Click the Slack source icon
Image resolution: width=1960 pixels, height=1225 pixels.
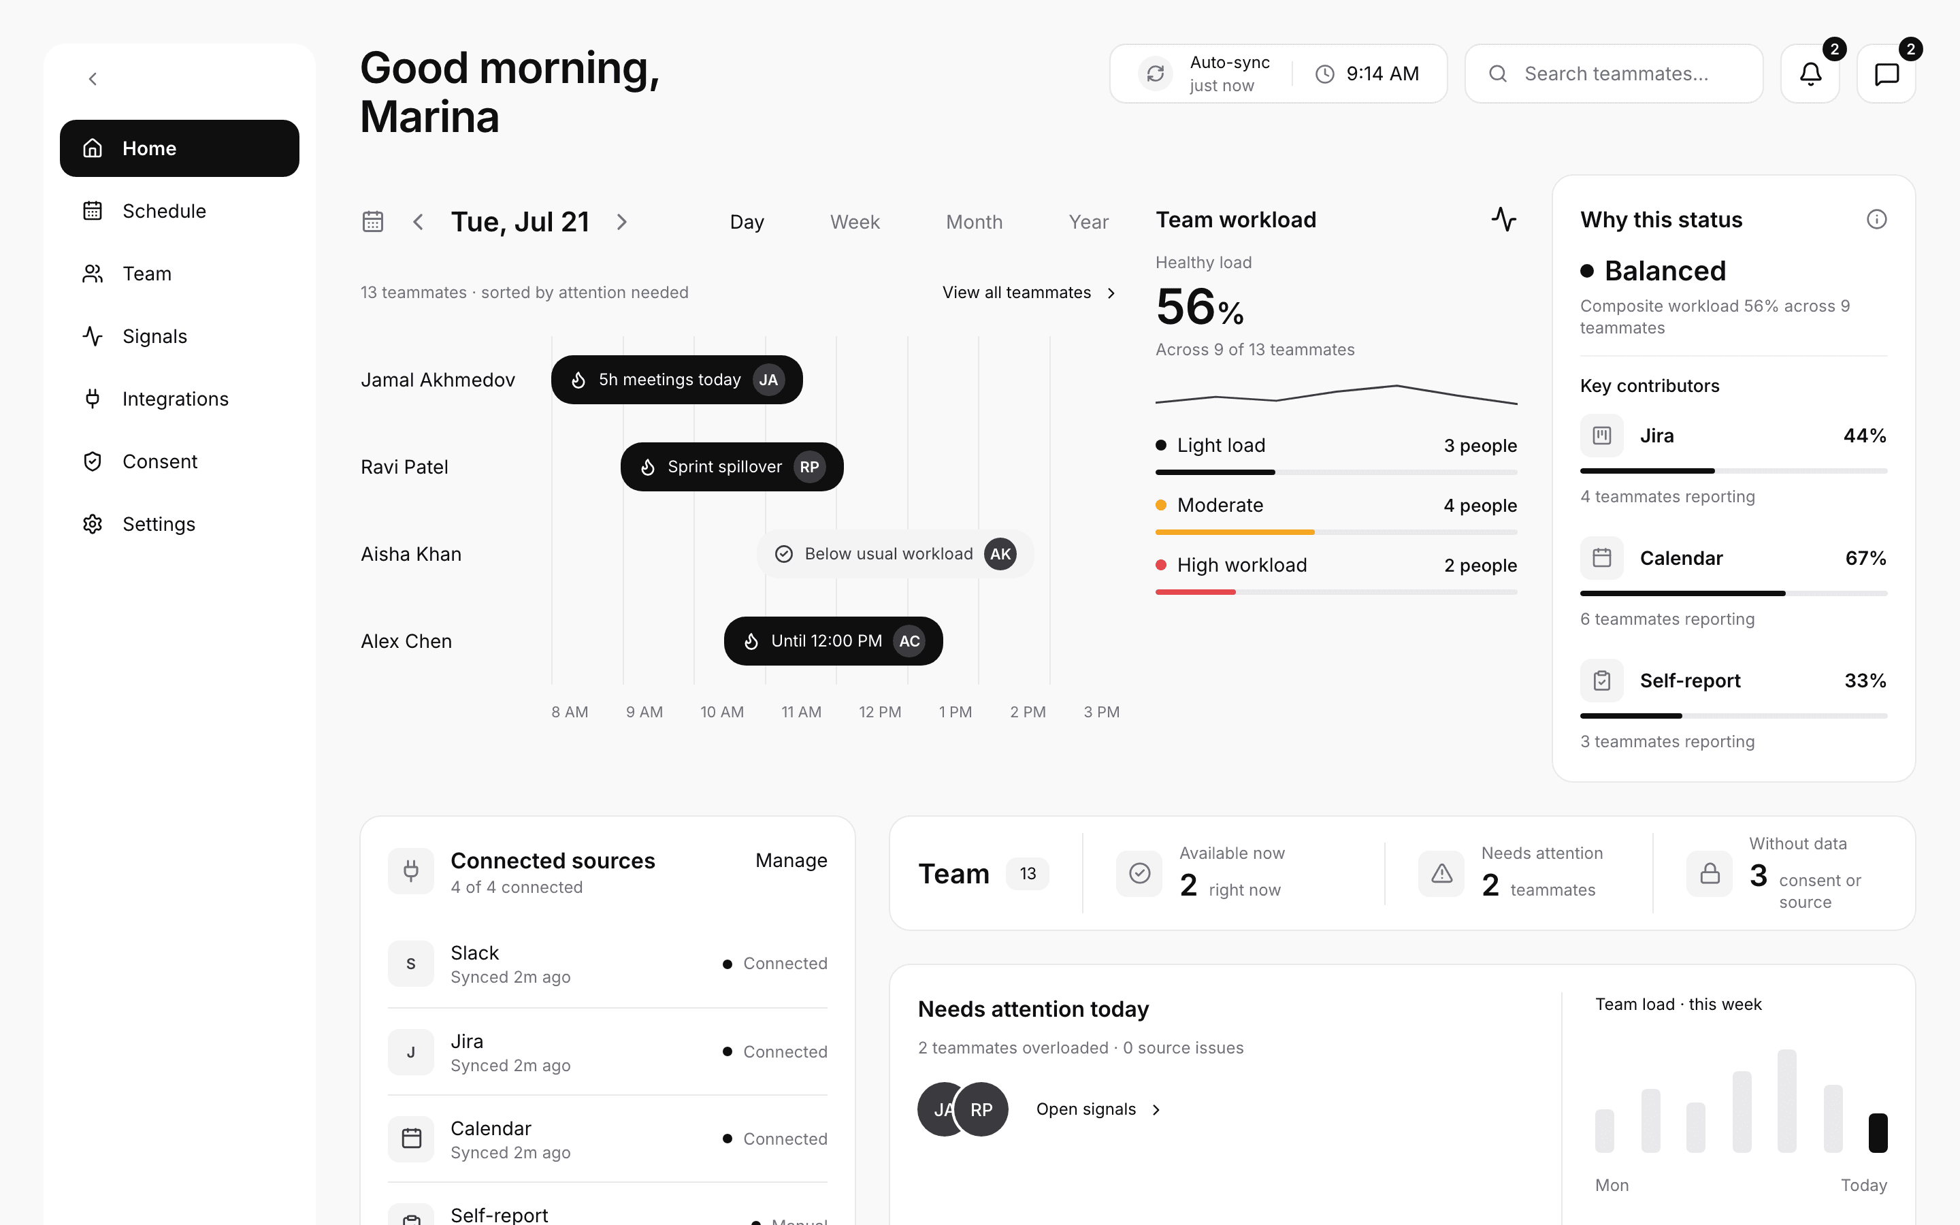point(410,963)
